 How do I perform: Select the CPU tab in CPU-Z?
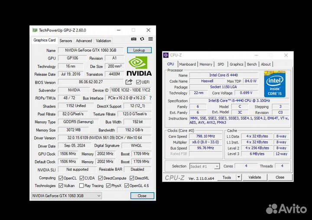(x=171, y=64)
